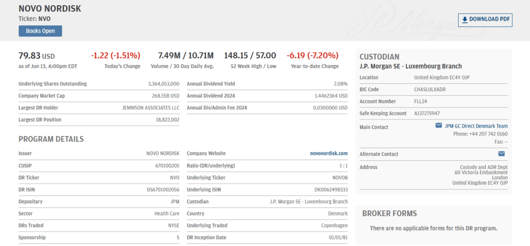
Task: Click the DR ISIN value US6701002056
Action: (x=163, y=190)
